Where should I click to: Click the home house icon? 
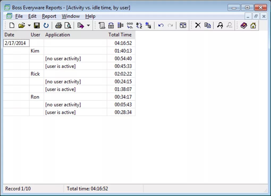click(253, 25)
